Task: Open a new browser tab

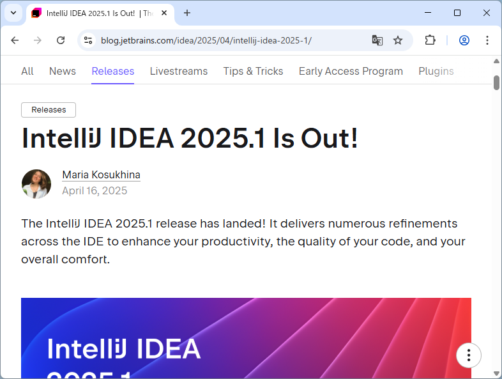Action: pos(187,13)
